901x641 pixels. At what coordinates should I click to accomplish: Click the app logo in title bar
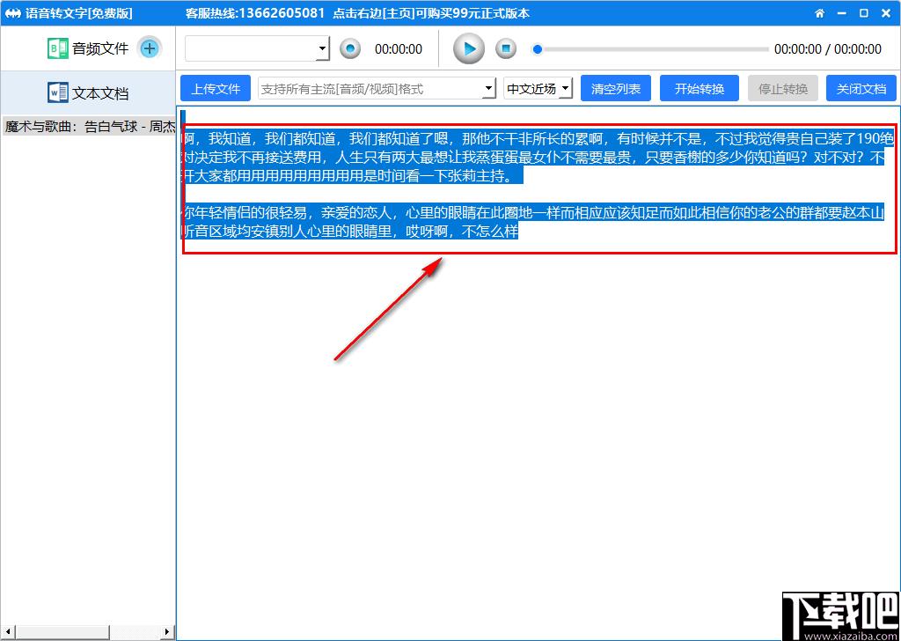coord(12,13)
